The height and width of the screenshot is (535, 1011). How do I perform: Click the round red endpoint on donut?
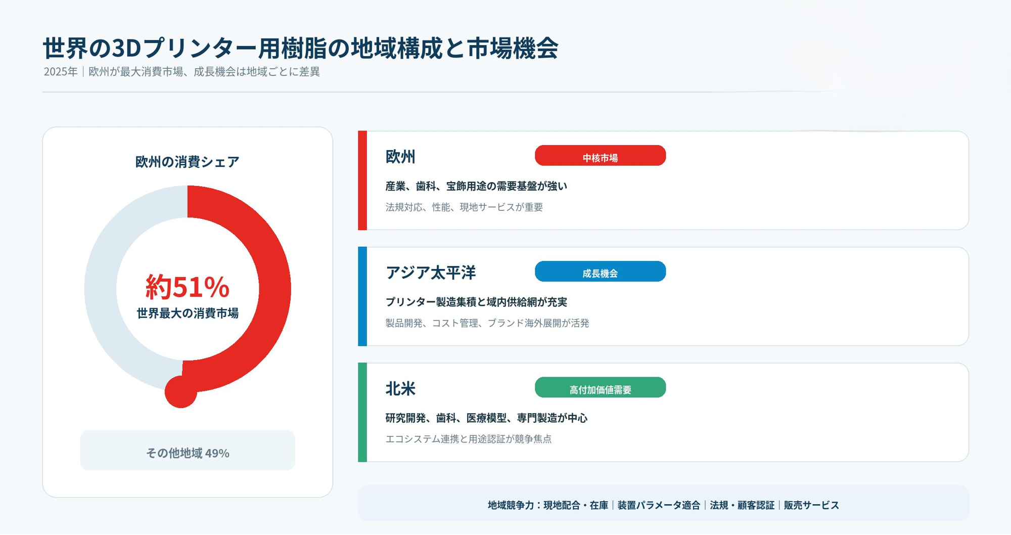click(x=180, y=392)
